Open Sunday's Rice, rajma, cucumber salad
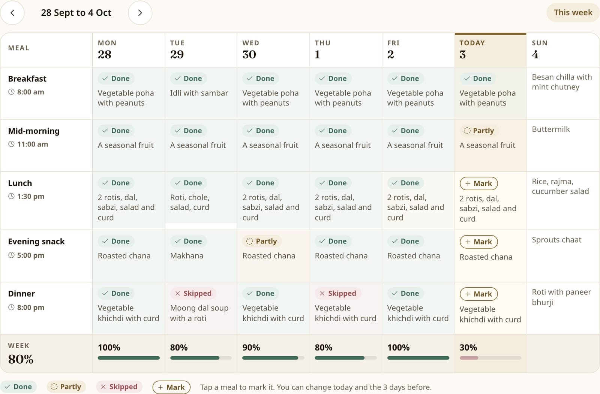The image size is (600, 394). click(560, 187)
